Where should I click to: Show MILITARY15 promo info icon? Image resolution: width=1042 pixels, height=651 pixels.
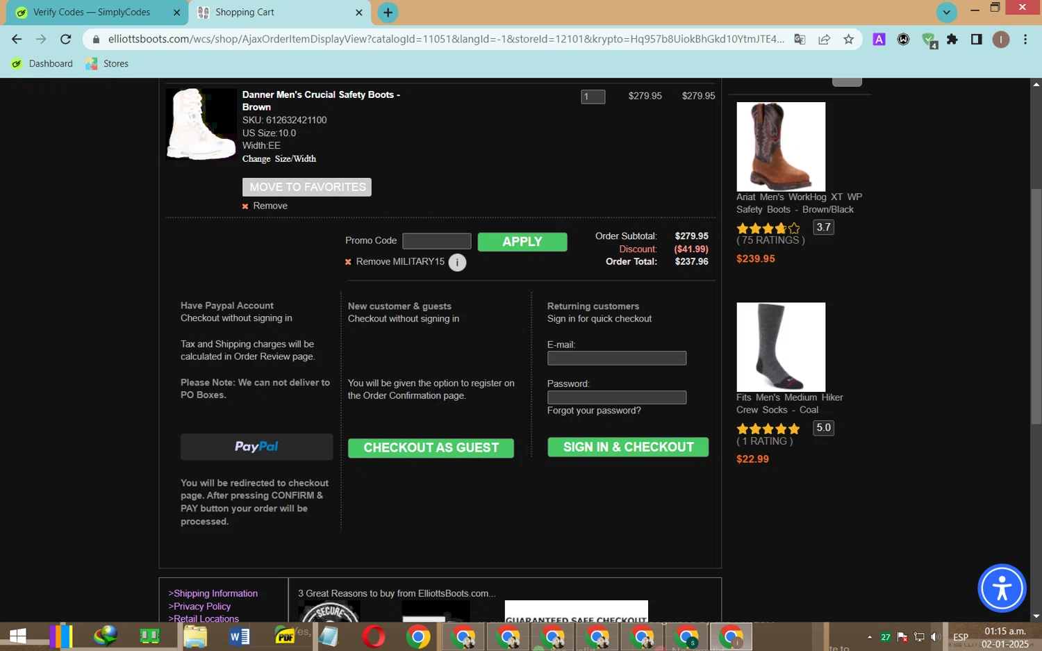coord(457,262)
